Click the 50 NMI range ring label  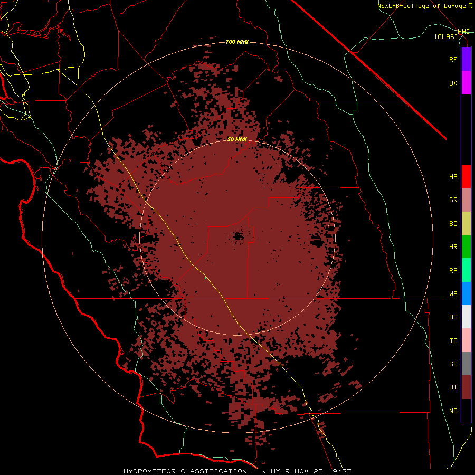point(237,139)
